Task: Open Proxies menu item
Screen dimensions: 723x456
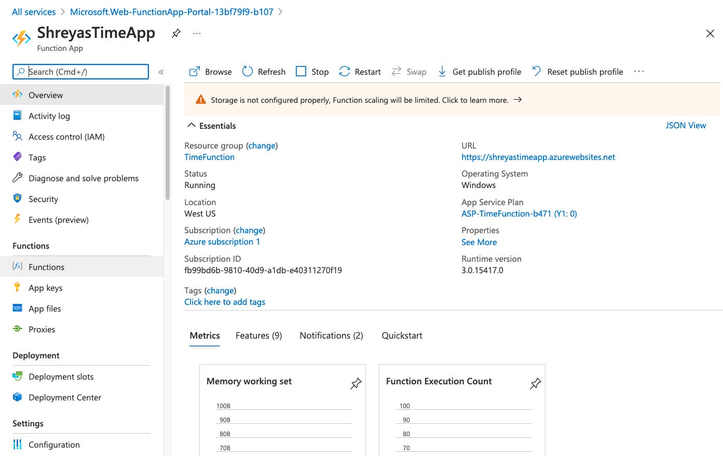Action: point(81,329)
